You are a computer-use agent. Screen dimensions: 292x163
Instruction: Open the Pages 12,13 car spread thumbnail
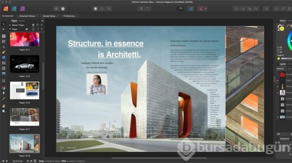click(25, 64)
